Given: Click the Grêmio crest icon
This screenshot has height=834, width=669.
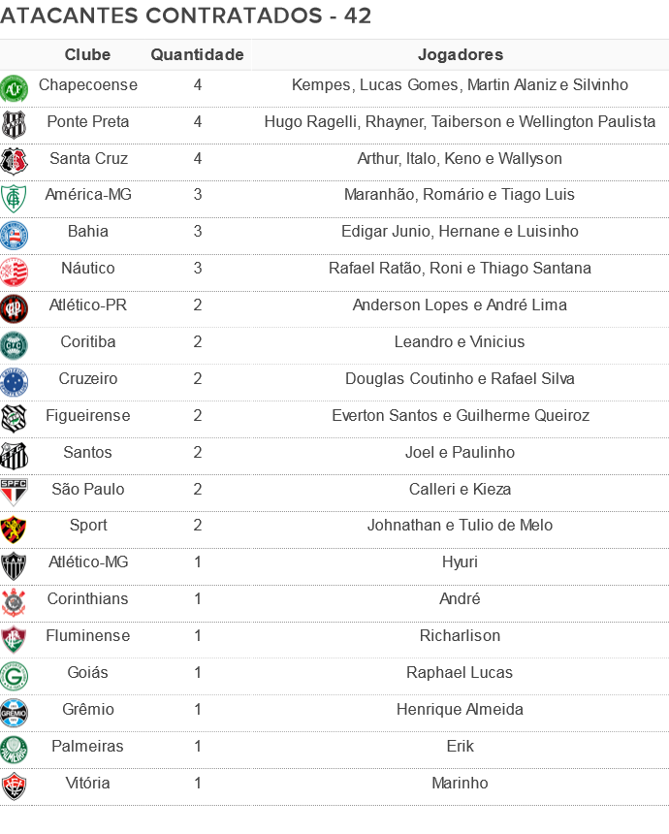Looking at the screenshot, I should (x=14, y=713).
